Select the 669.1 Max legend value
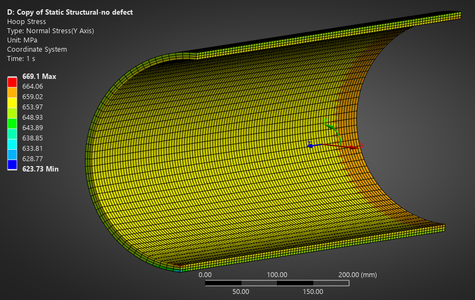 39,76
